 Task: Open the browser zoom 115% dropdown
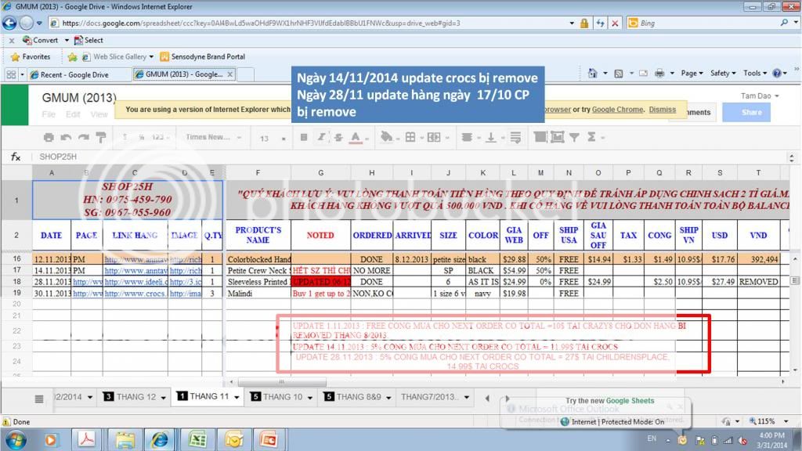pos(771,421)
